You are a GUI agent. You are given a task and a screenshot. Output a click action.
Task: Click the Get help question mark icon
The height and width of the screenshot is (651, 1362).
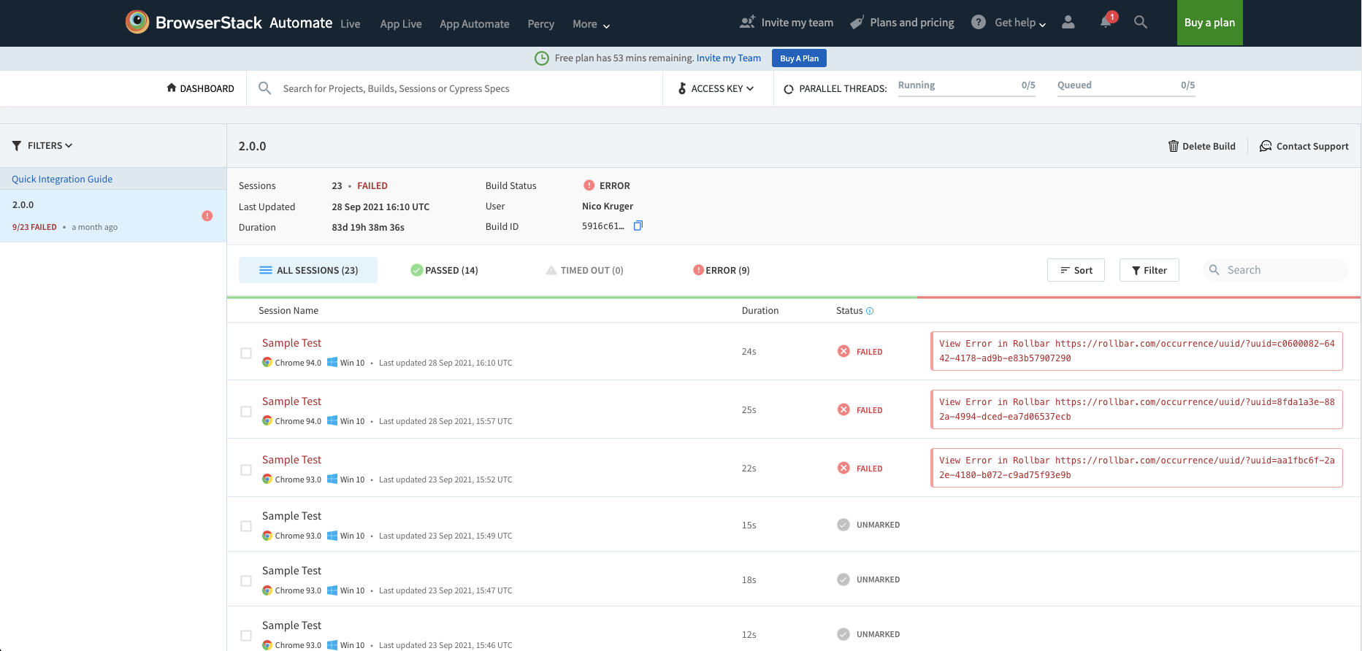click(979, 22)
